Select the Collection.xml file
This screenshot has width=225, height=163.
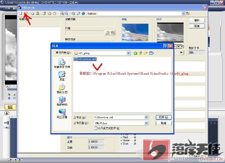point(85,59)
